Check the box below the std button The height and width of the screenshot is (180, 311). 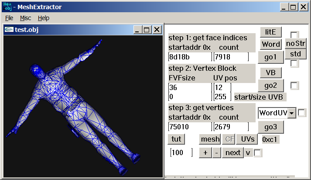click(x=295, y=64)
